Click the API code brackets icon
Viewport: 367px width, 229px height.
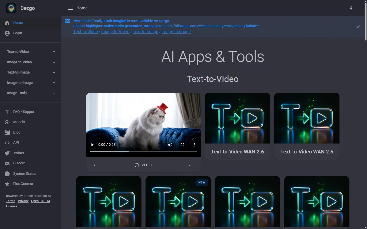[x=7, y=143]
